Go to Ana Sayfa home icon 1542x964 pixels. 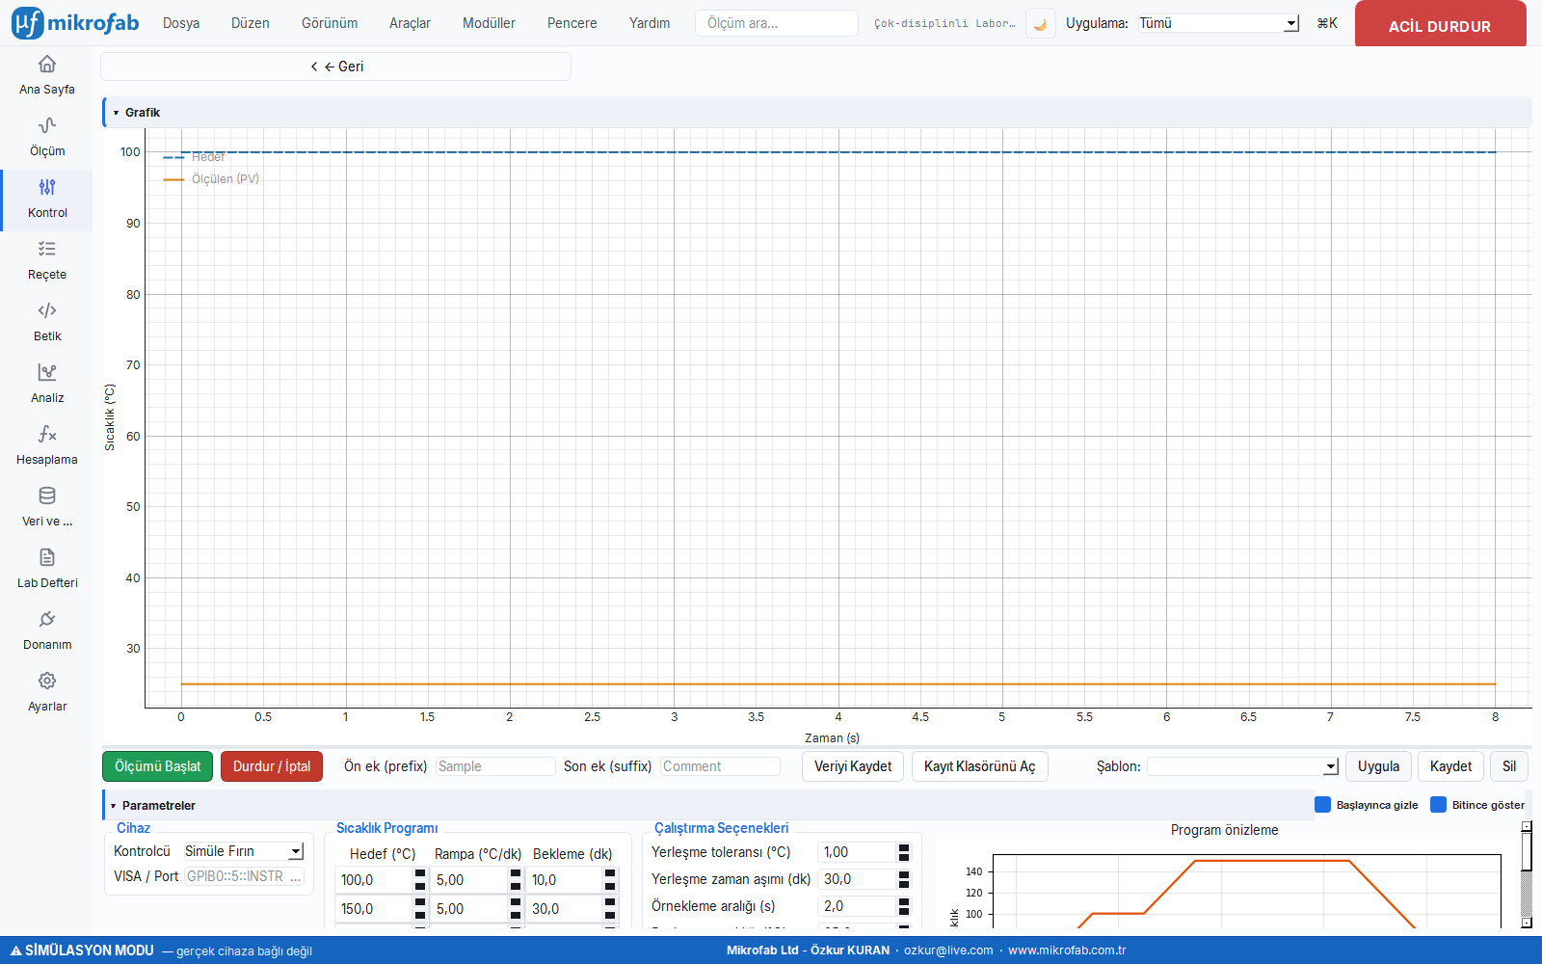(46, 65)
